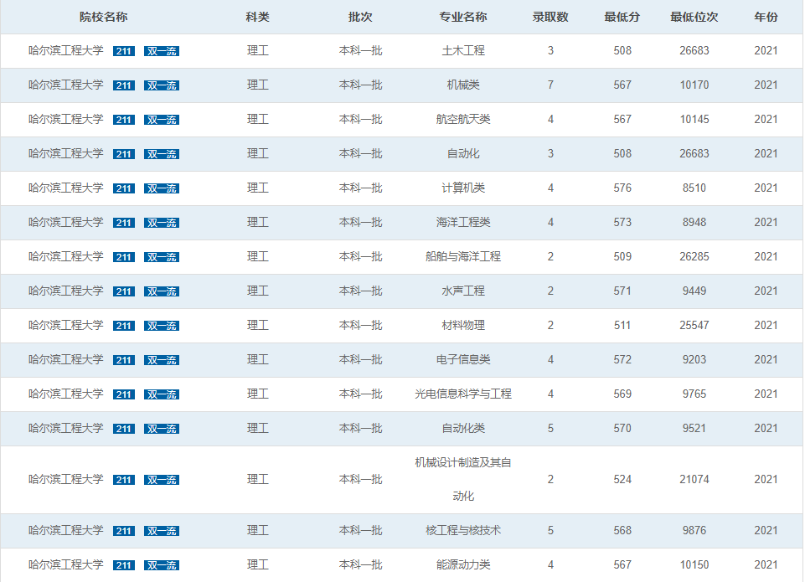The height and width of the screenshot is (582, 805).
Task: Click the 211 badge in the 自动化 row
Action: point(124,154)
